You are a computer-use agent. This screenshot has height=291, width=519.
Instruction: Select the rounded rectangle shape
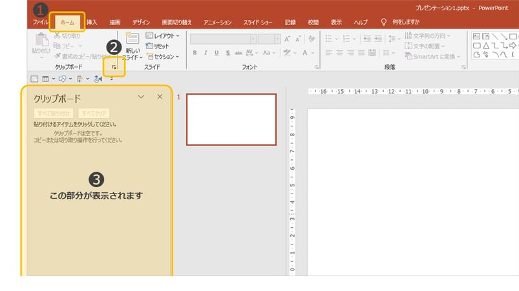pyautogui.click(x=476, y=46)
